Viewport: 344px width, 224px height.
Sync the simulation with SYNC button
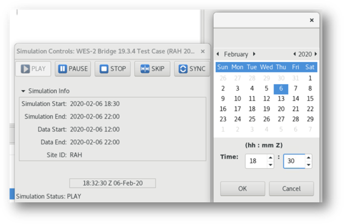click(192, 69)
